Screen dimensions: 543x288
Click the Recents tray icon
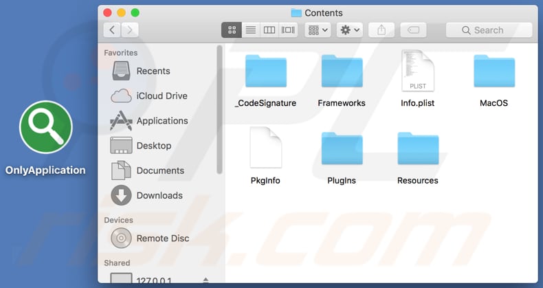click(121, 71)
